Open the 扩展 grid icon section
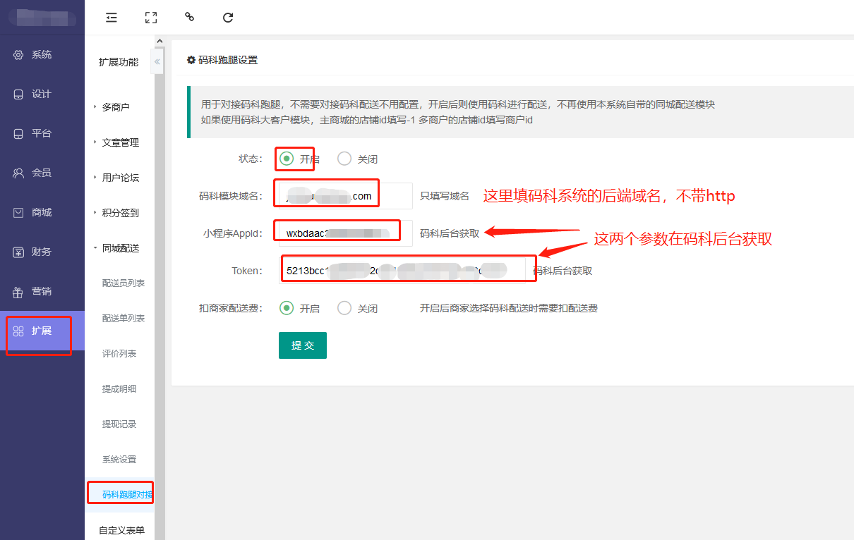The width and height of the screenshot is (854, 540). 18,331
